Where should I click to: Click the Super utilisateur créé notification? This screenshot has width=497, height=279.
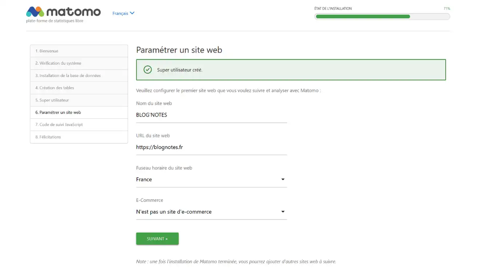[x=291, y=70]
